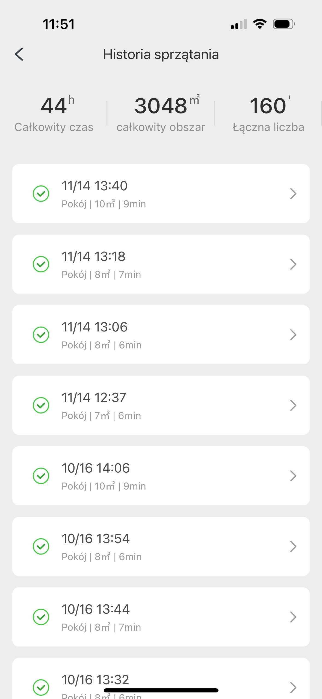The width and height of the screenshot is (322, 699).
Task: Click green checkmark for 11/14 13:06 entry
Action: [x=41, y=335]
